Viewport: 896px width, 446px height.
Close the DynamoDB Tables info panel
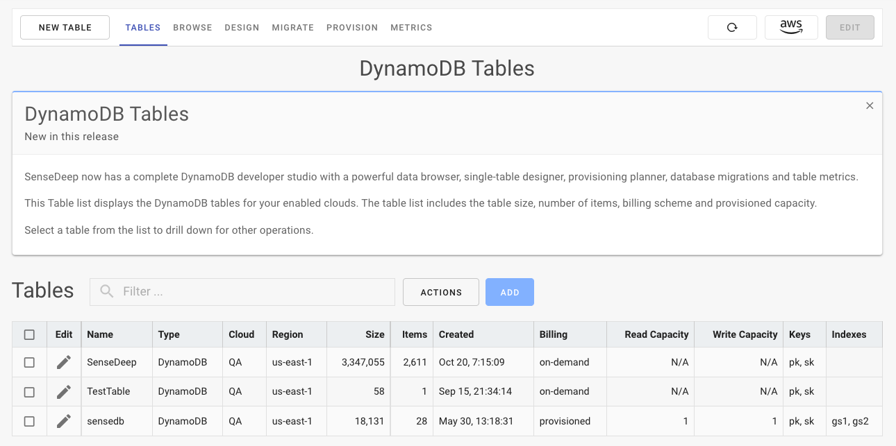click(x=870, y=105)
